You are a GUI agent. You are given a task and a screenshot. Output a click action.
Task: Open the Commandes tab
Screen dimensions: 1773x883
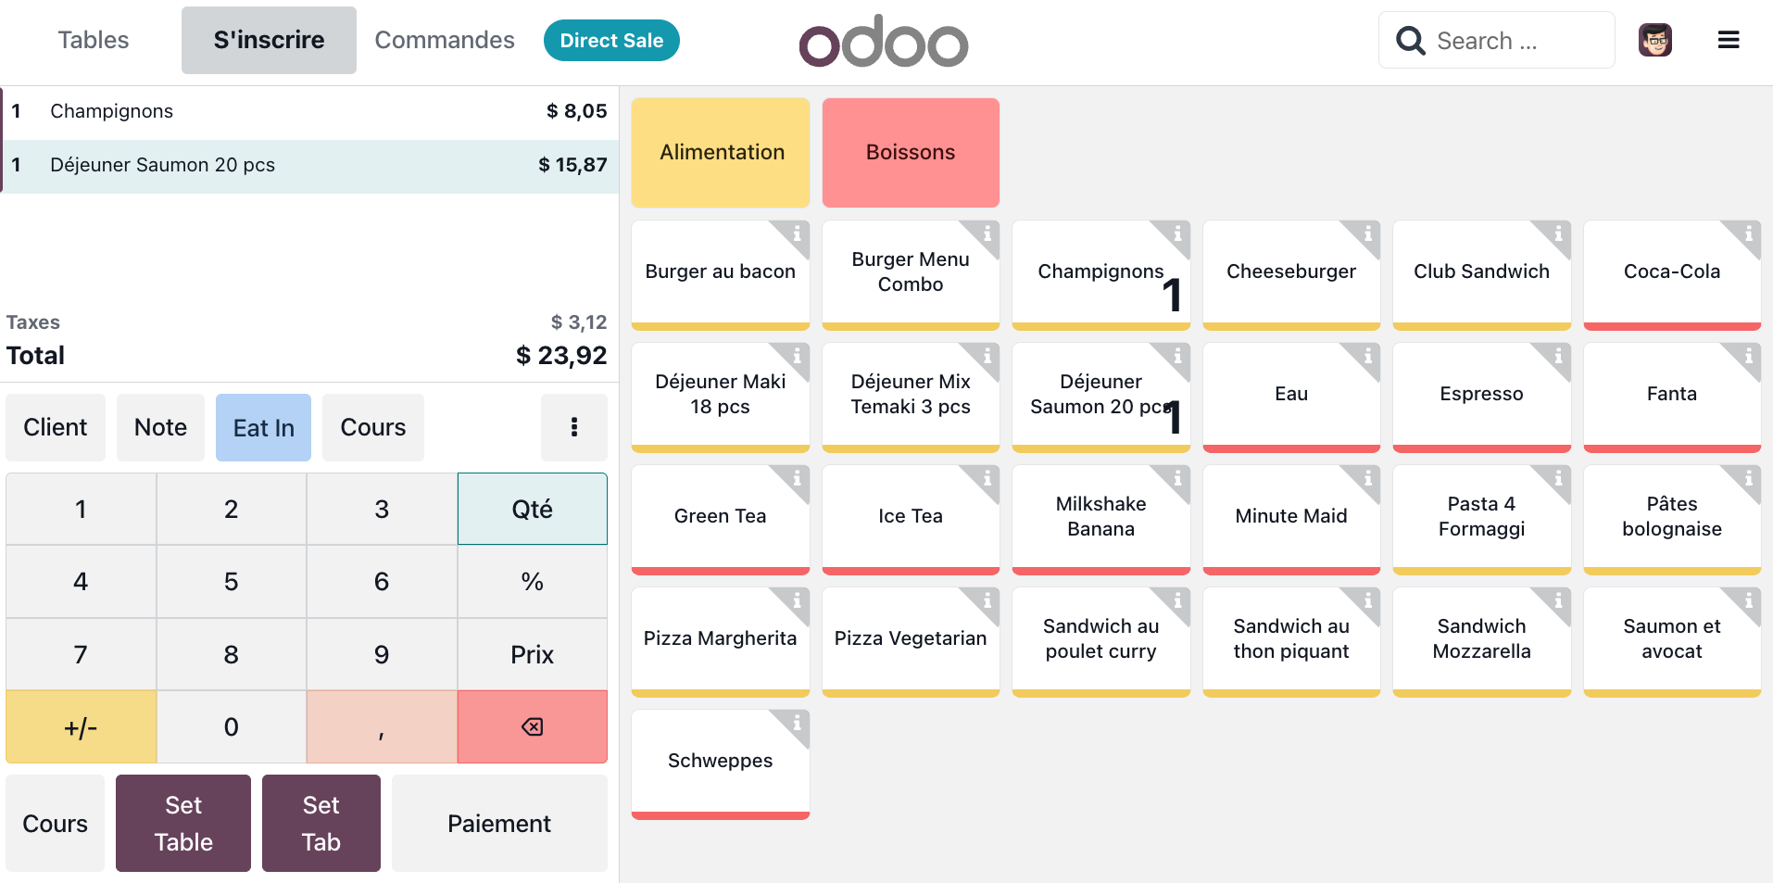click(444, 41)
